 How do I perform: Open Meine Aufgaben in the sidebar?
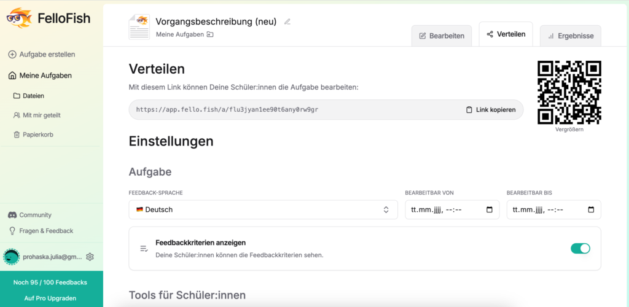40,76
